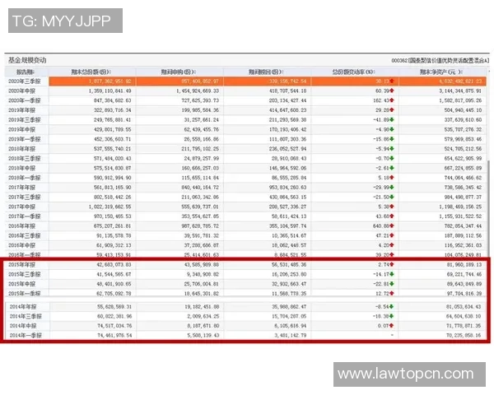Select the 基金规模变动 panel title
Image resolution: width=494 pixels, height=395 pixels.
click(28, 60)
